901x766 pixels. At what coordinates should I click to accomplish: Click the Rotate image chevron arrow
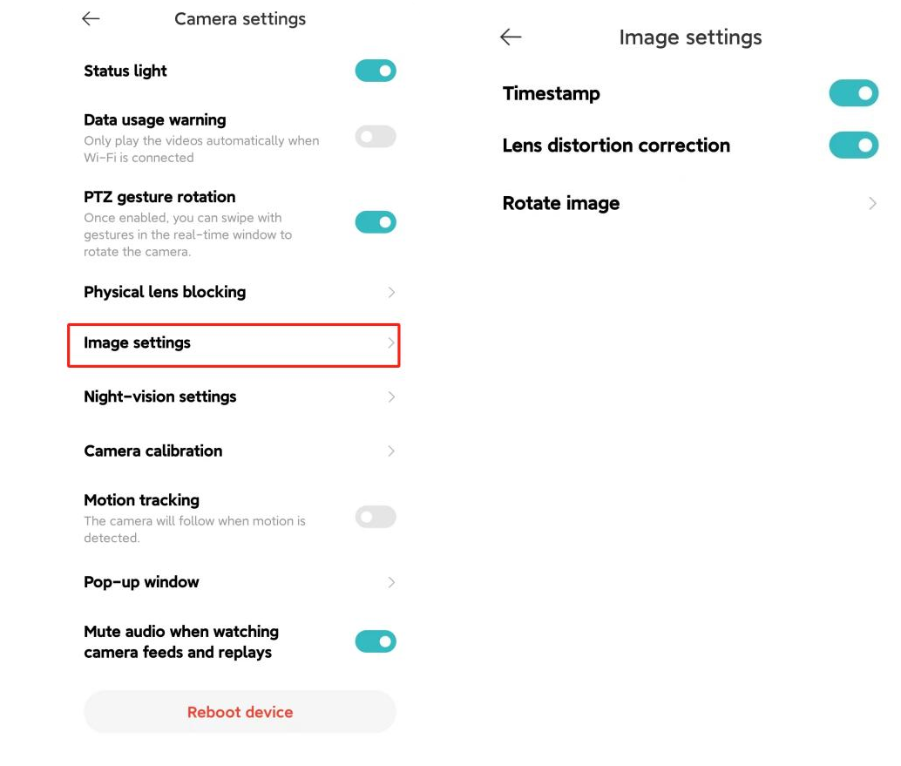[872, 204]
